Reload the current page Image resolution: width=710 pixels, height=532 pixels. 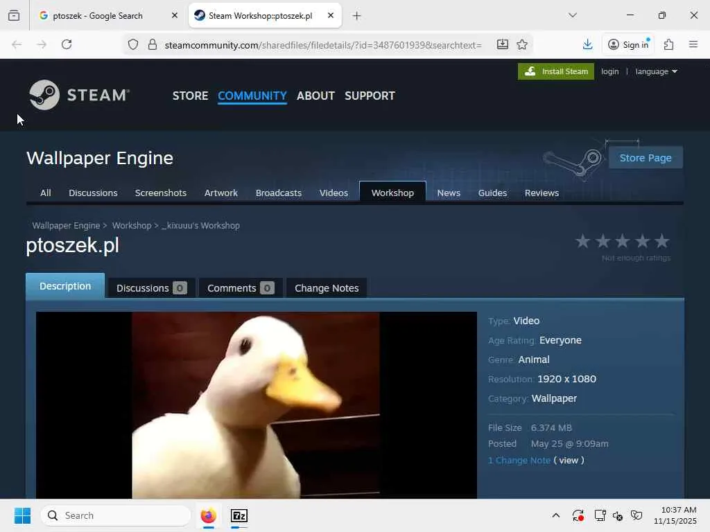coord(67,44)
